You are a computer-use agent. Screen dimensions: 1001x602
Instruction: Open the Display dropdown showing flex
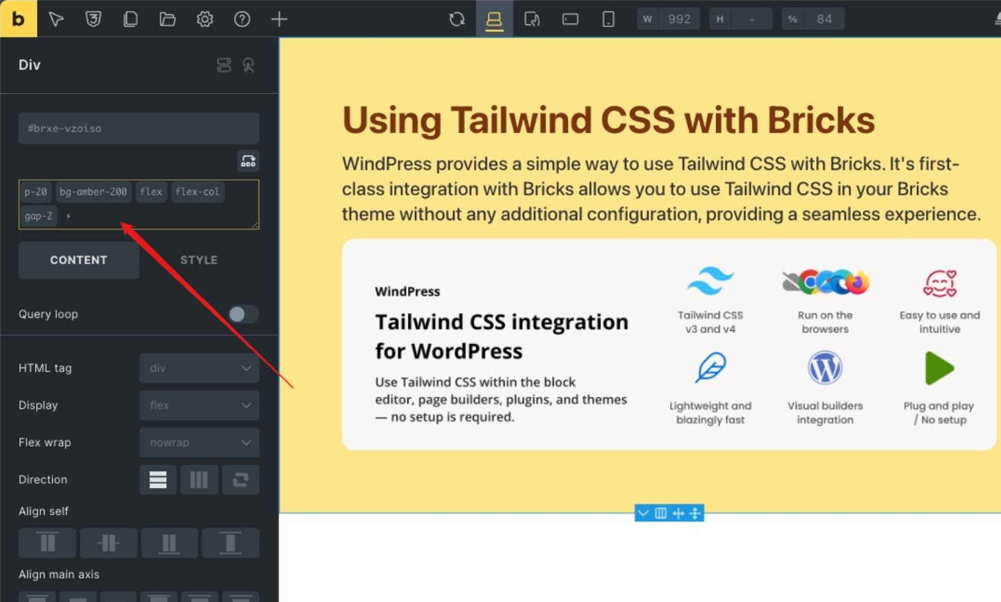[199, 405]
